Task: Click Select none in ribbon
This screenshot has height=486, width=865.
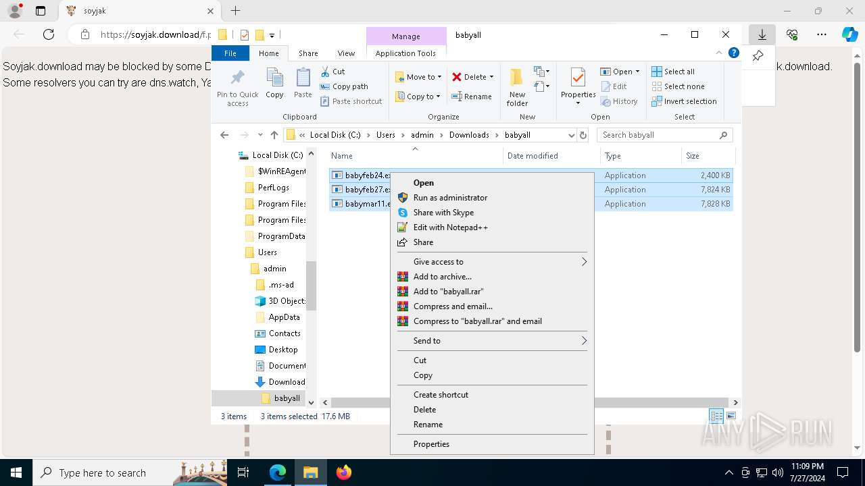Action: pos(678,86)
